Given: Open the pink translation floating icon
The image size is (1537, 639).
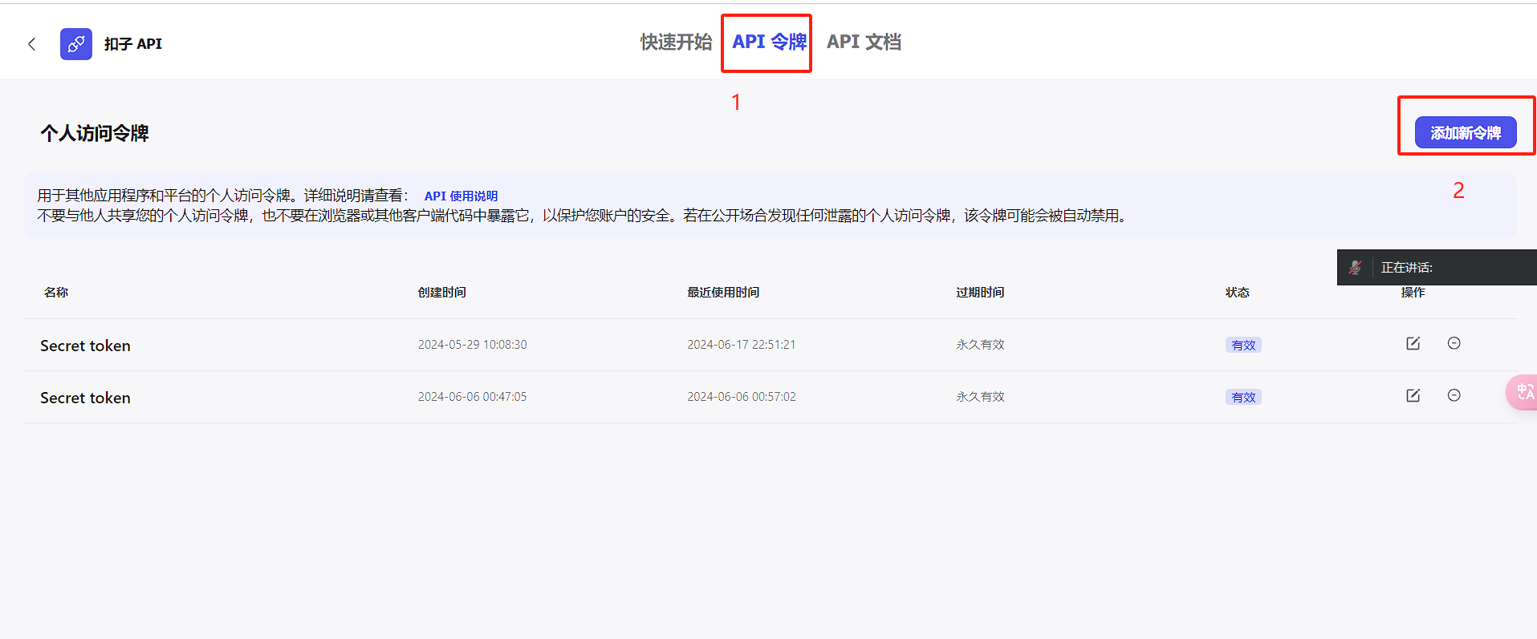Looking at the screenshot, I should 1523,393.
